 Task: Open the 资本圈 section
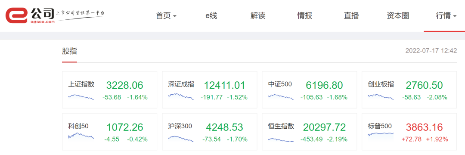point(398,15)
